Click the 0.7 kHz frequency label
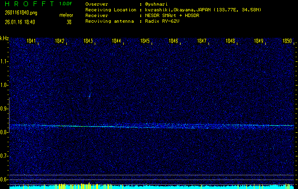Image resolution: width=298 pixels, height=189 pixels. pyautogui.click(x=4, y=156)
